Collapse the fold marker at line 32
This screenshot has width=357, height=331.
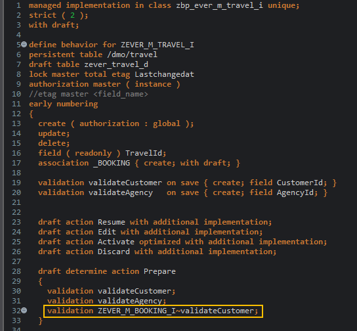pyautogui.click(x=24, y=310)
